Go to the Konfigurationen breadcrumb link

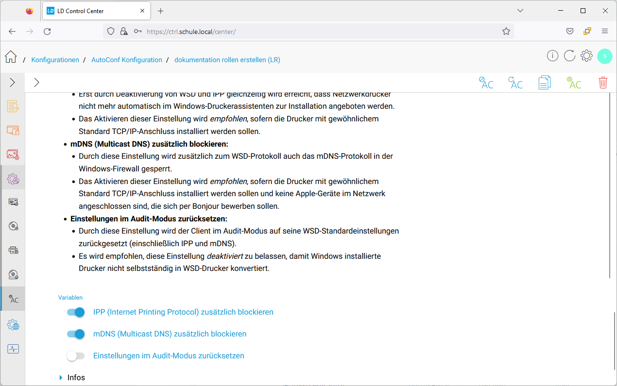[55, 60]
